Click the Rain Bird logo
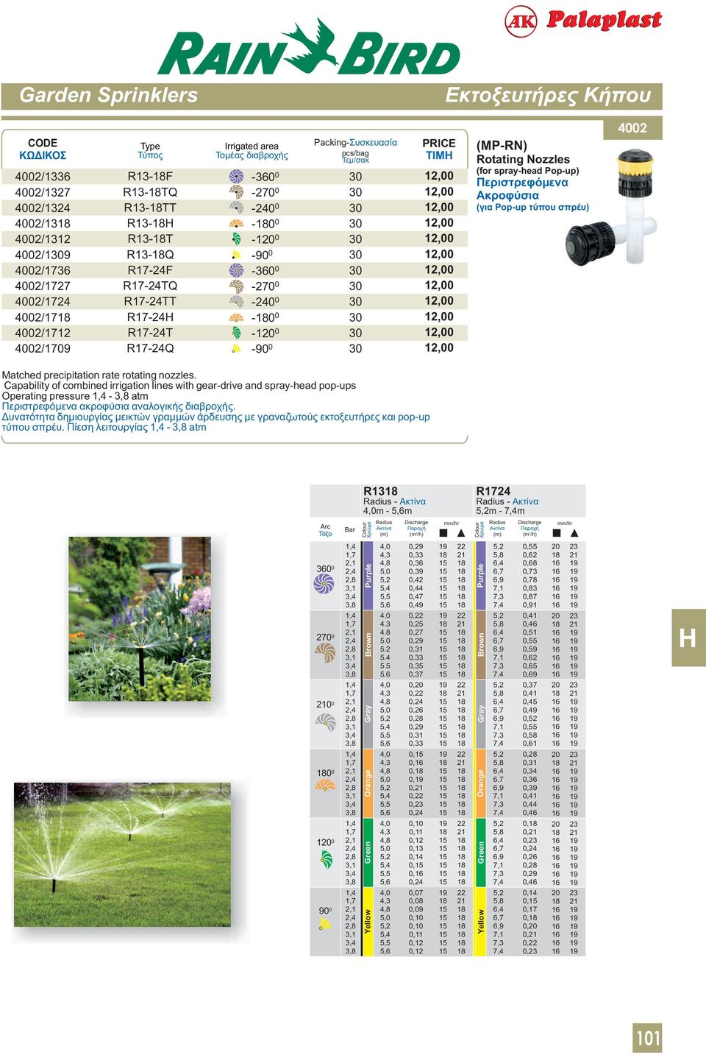 click(x=309, y=47)
